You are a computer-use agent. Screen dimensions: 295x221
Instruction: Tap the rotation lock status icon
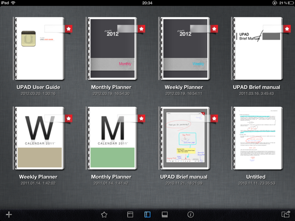(275, 3)
